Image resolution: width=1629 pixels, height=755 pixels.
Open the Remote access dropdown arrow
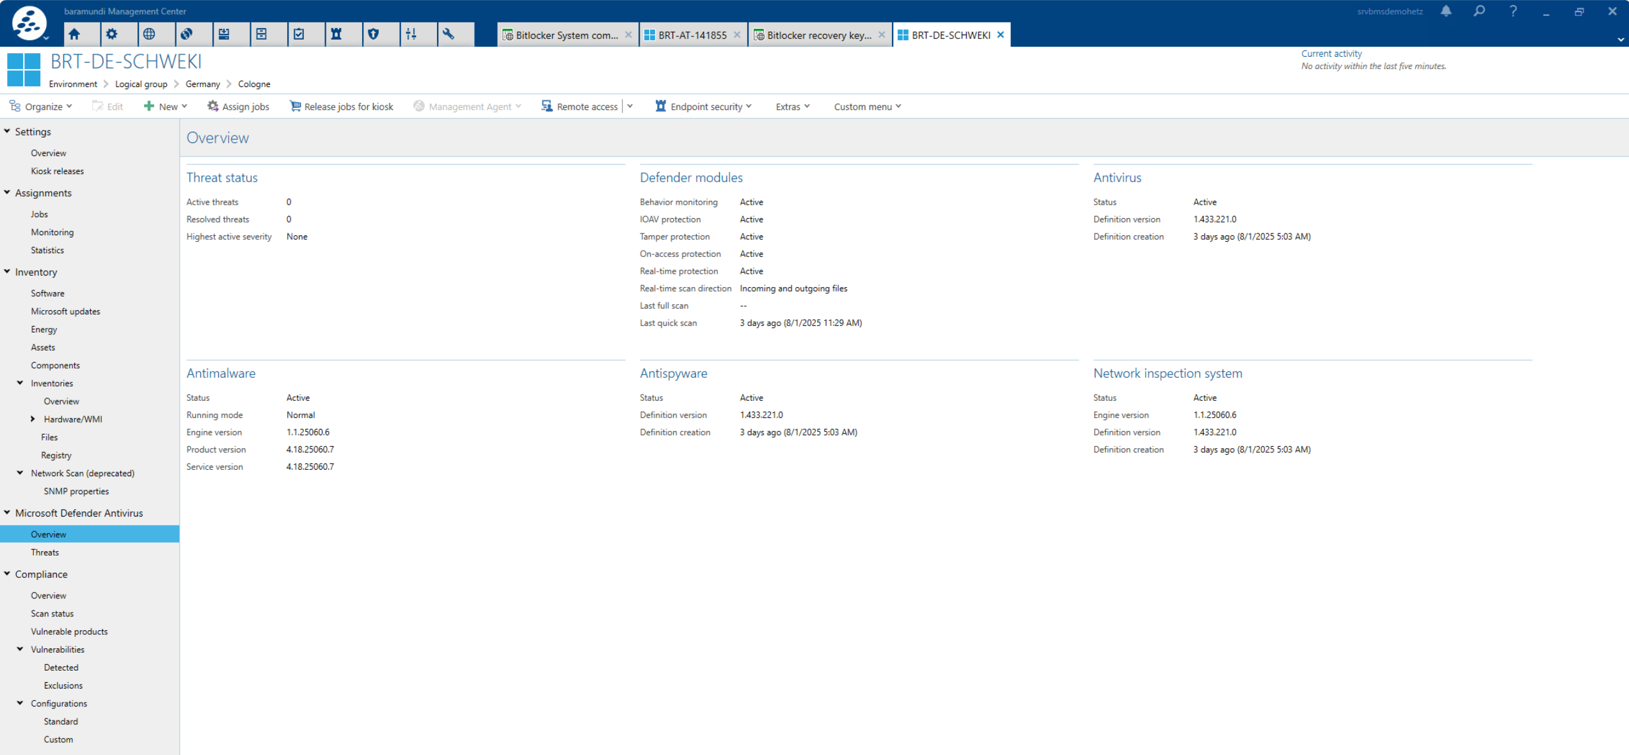[630, 107]
